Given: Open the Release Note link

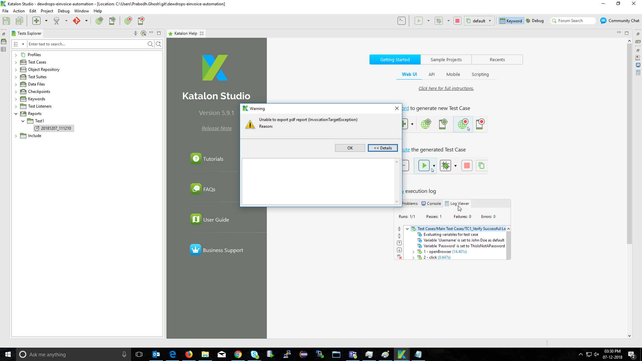Looking at the screenshot, I should tap(216, 128).
